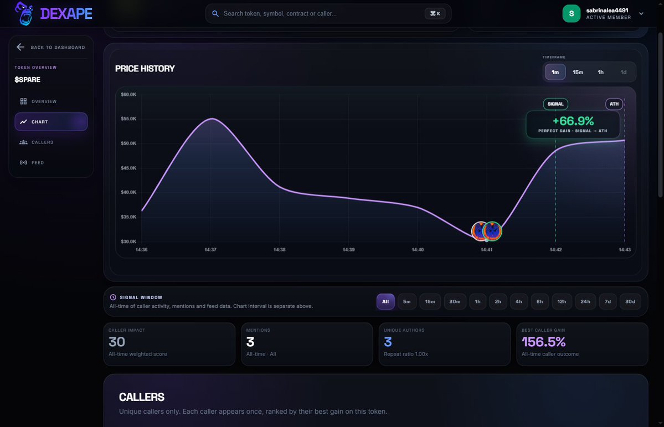Click the ATH marker label on chart

614,104
